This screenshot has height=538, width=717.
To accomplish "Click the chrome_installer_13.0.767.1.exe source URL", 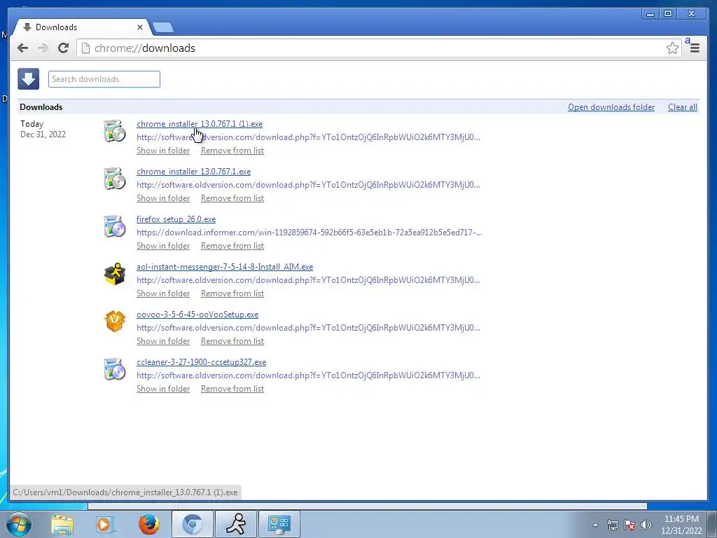I will click(x=308, y=185).
